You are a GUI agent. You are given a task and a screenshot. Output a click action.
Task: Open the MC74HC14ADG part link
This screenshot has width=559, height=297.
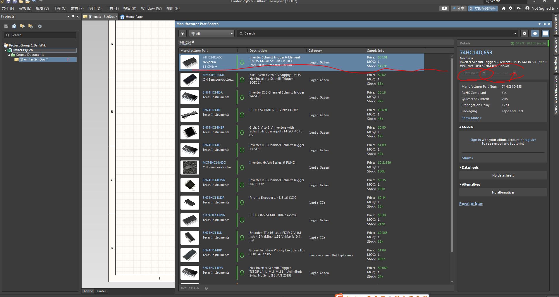coord(214,163)
